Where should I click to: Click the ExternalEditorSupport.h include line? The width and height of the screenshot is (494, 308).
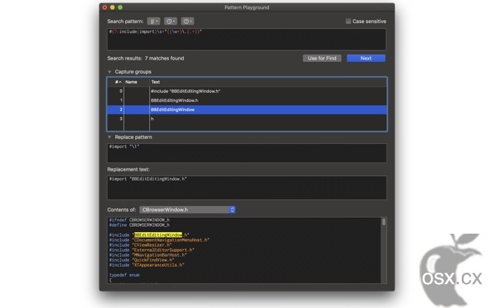coord(151,250)
